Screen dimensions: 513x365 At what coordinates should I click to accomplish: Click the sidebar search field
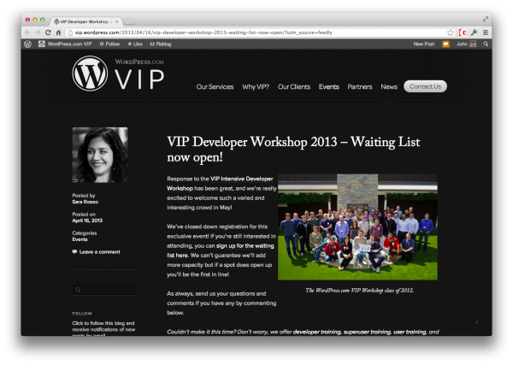pos(103,290)
